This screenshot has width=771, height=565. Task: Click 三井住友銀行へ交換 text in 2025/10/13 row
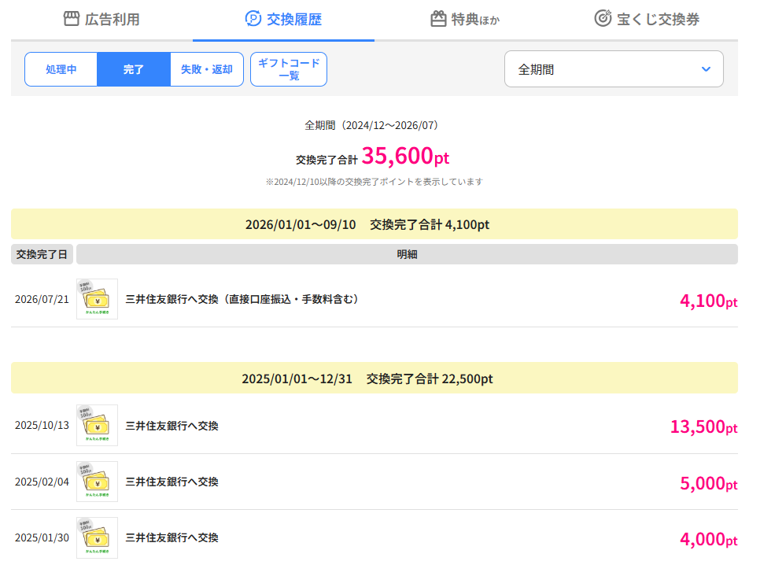[x=172, y=426]
